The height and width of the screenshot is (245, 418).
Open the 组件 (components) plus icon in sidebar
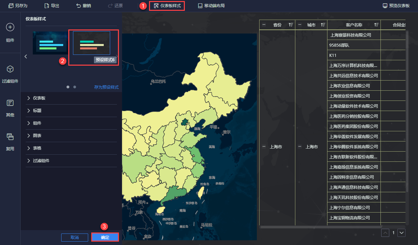(10, 27)
